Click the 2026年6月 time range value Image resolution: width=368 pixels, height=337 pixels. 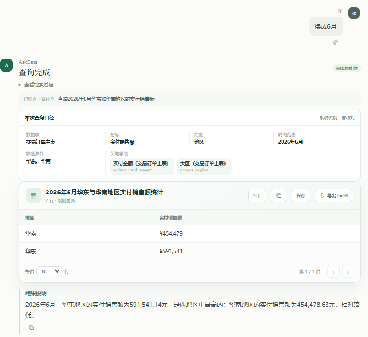coord(290,142)
